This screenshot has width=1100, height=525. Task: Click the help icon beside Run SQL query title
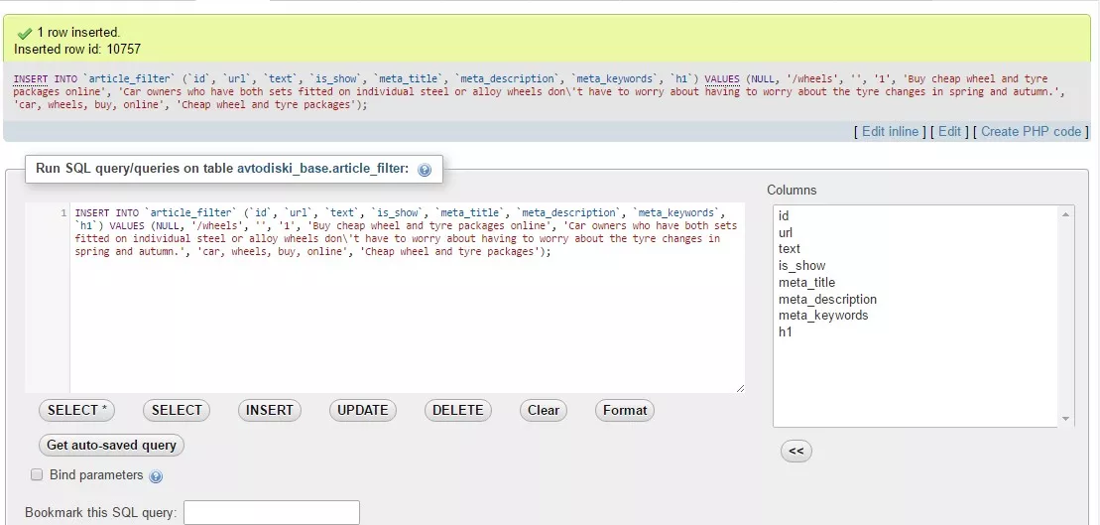424,170
